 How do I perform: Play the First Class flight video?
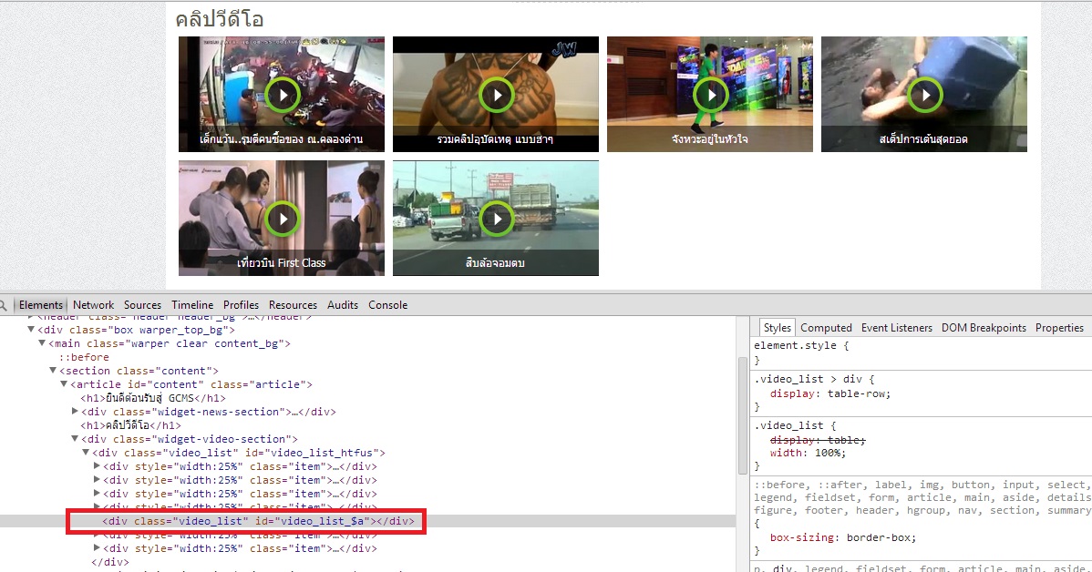click(x=282, y=220)
